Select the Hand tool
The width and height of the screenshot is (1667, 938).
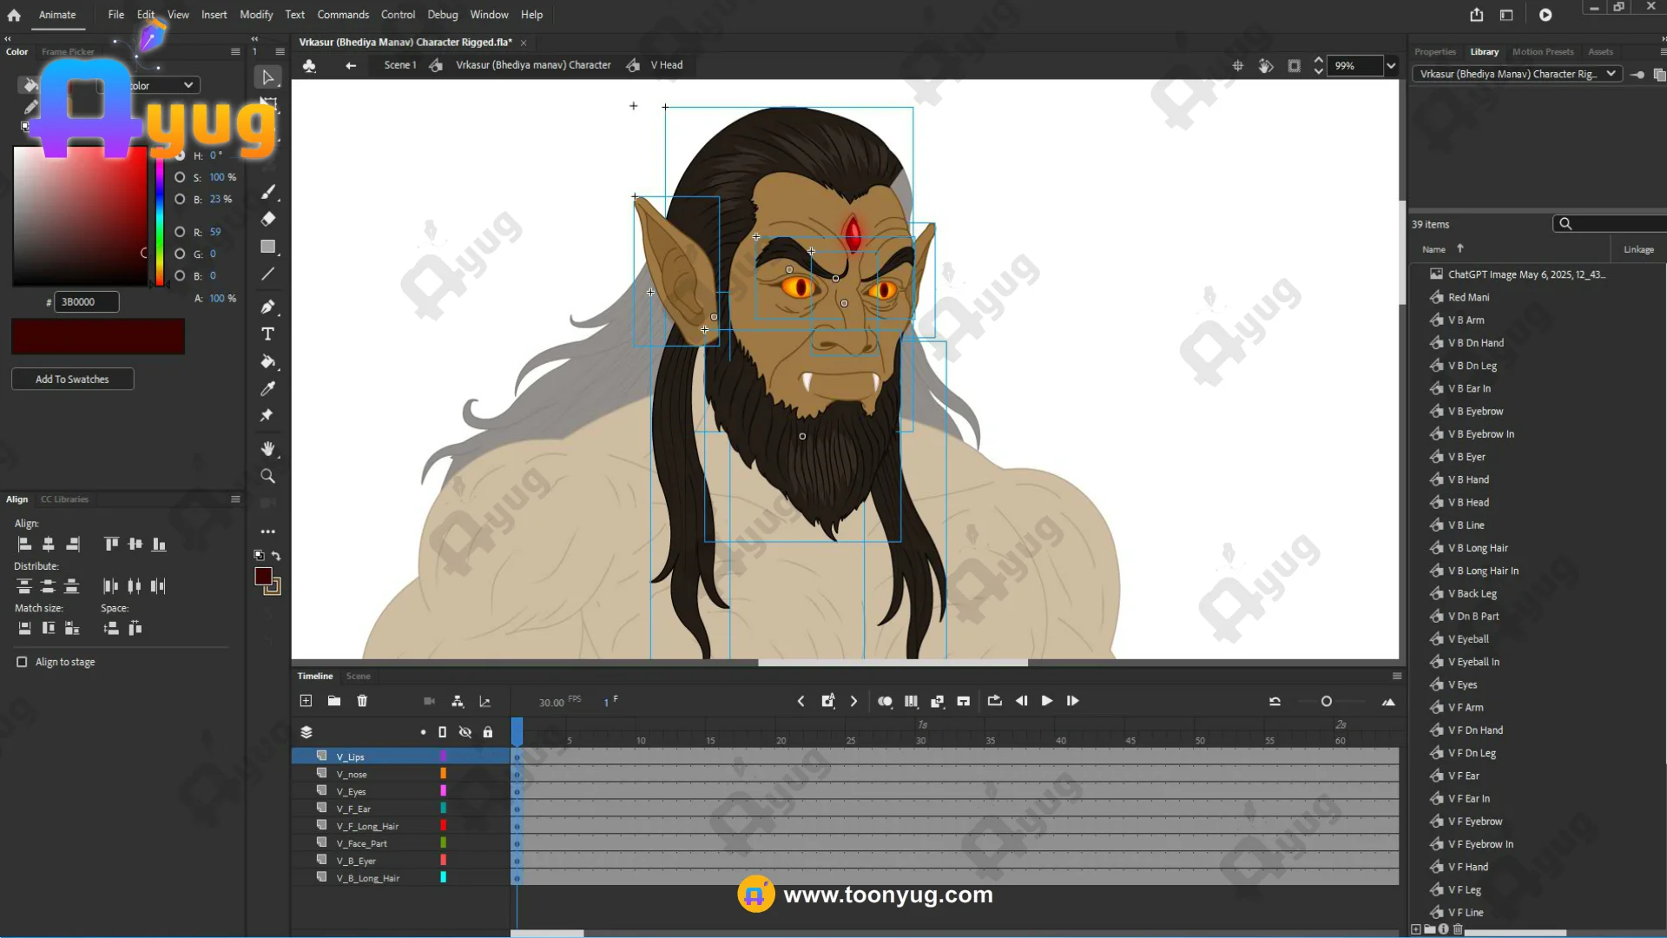click(x=267, y=448)
